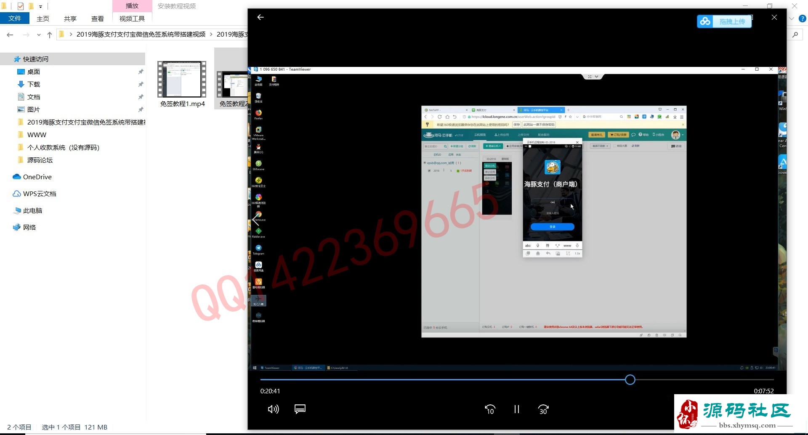Open 文档 in quick access
This screenshot has height=435, width=808.
[34, 97]
